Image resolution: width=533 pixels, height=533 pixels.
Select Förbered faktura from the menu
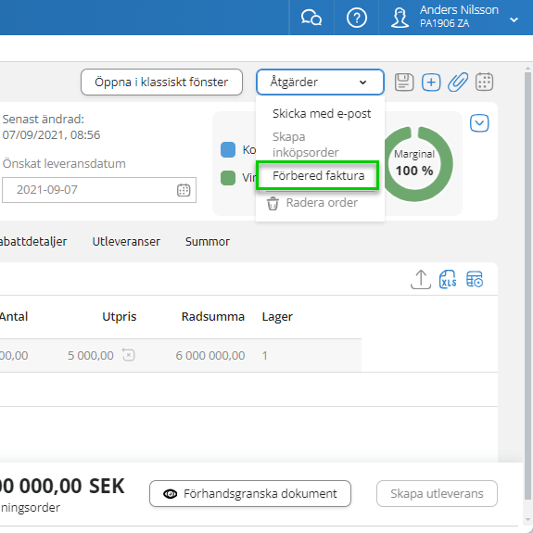click(318, 176)
